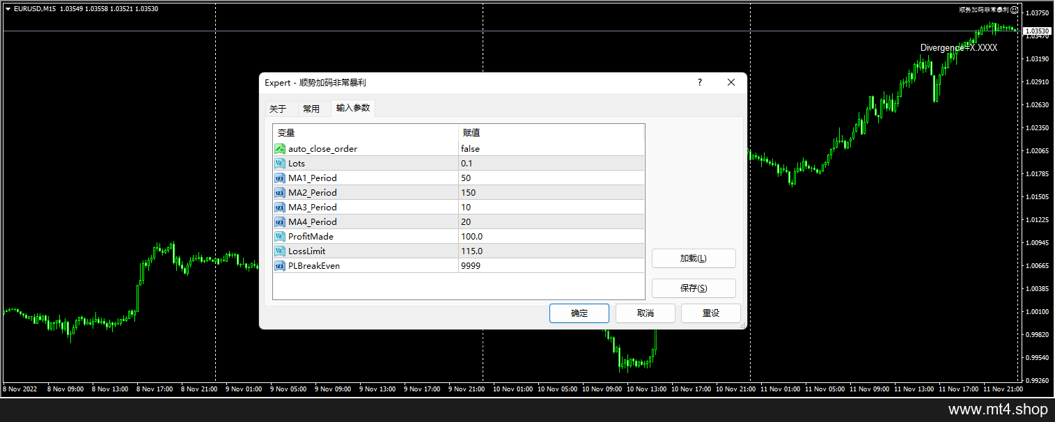Select the 输入参数 tab
This screenshot has height=422, width=1055.
tap(353, 108)
